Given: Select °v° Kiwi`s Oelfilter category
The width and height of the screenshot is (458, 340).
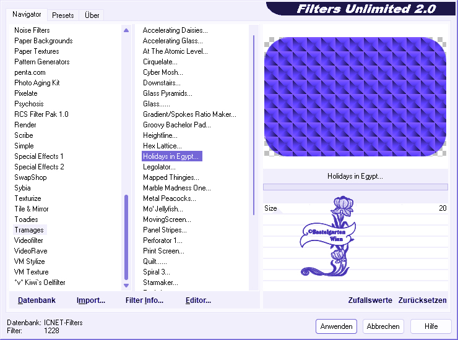Looking at the screenshot, I should point(40,283).
